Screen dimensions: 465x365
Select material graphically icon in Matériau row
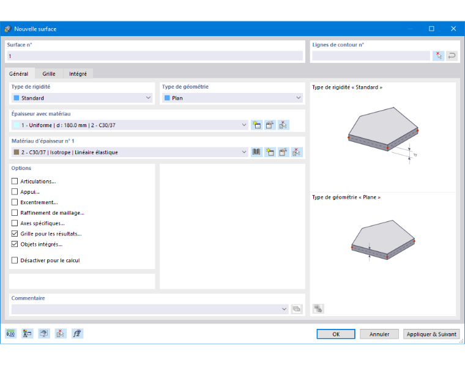pos(297,152)
